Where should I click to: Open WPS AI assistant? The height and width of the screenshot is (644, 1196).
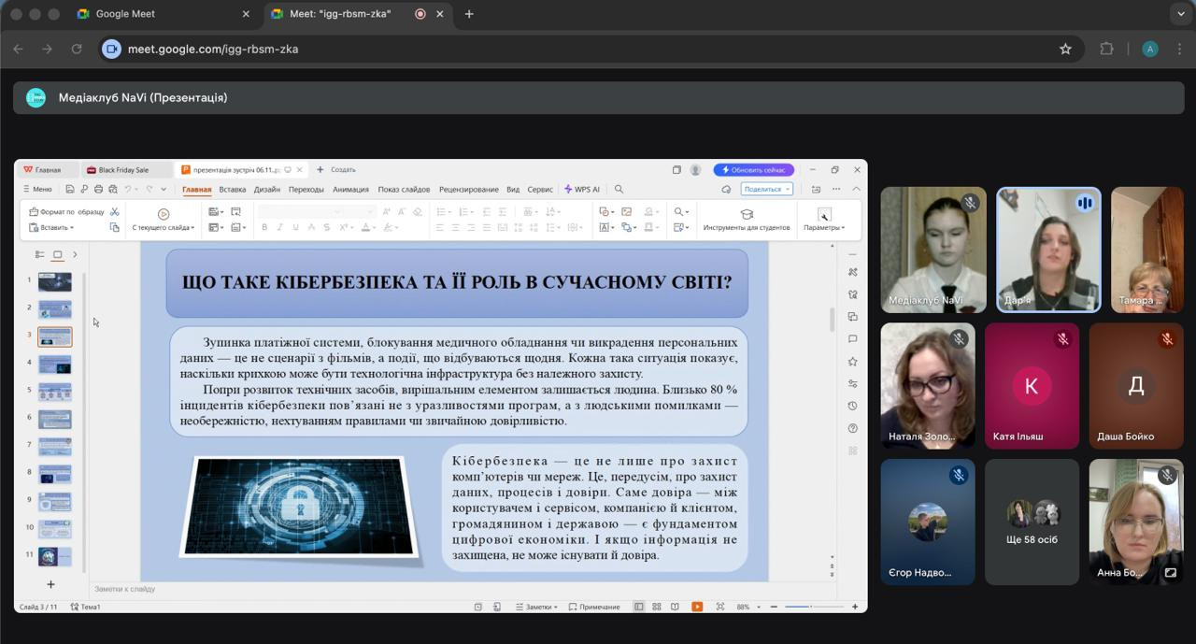pos(582,190)
